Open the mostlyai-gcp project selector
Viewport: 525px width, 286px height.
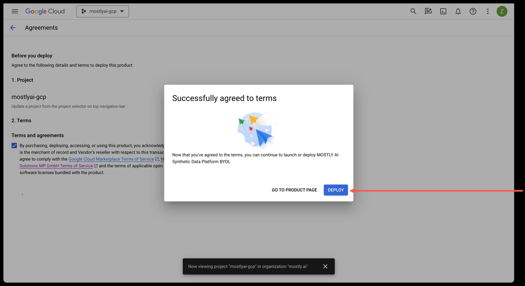click(x=103, y=11)
